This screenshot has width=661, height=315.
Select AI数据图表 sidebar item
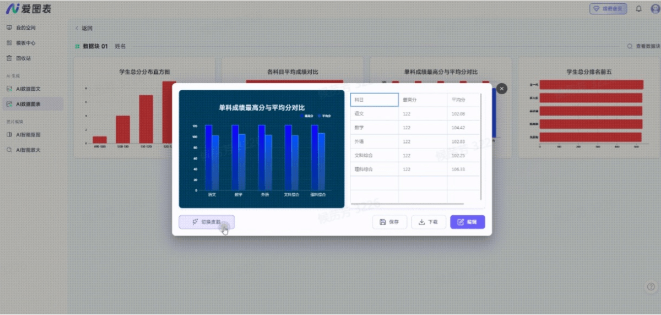(28, 104)
